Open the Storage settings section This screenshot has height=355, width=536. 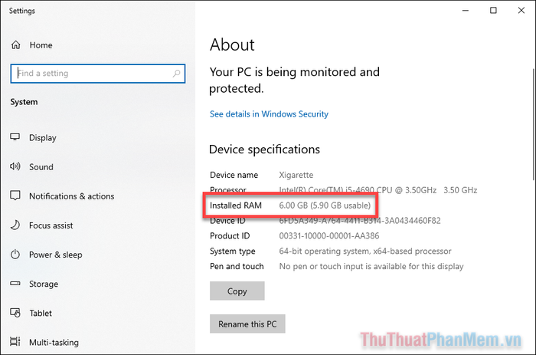click(44, 284)
